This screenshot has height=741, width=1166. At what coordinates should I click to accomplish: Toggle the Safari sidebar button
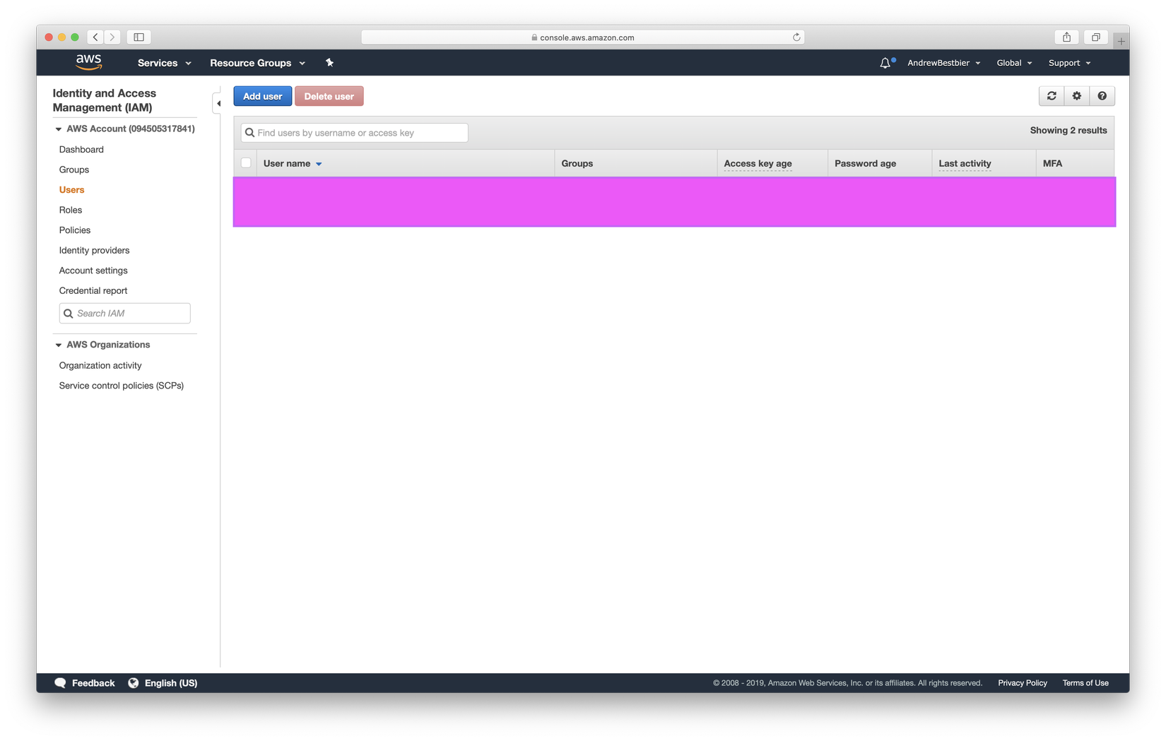click(x=139, y=37)
